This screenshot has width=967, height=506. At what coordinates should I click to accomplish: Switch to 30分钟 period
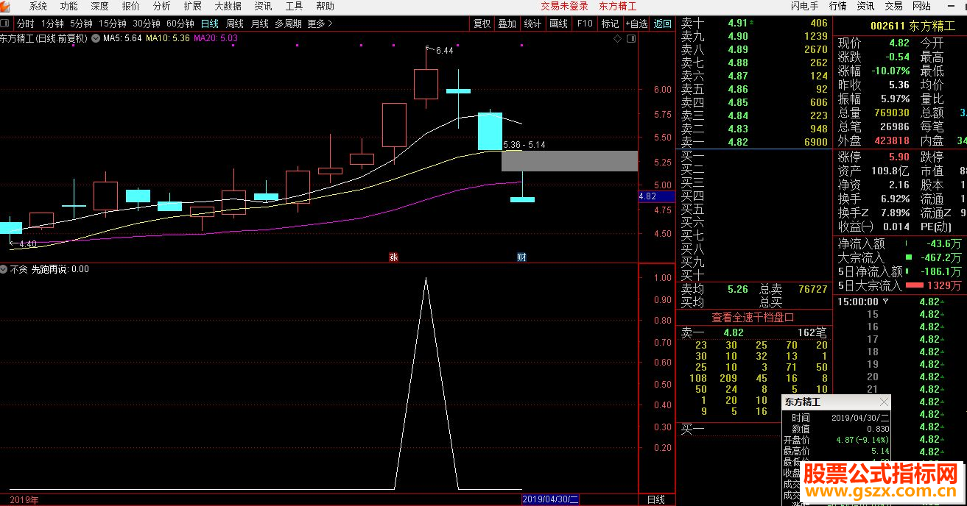147,24
